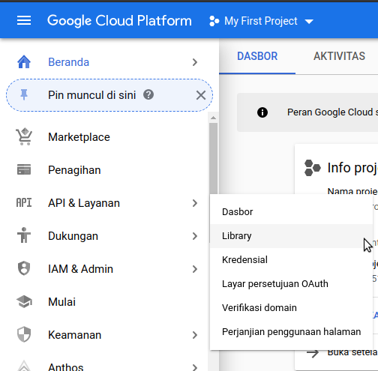
Task: Click the project hexagon icon in header
Action: pyautogui.click(x=214, y=21)
